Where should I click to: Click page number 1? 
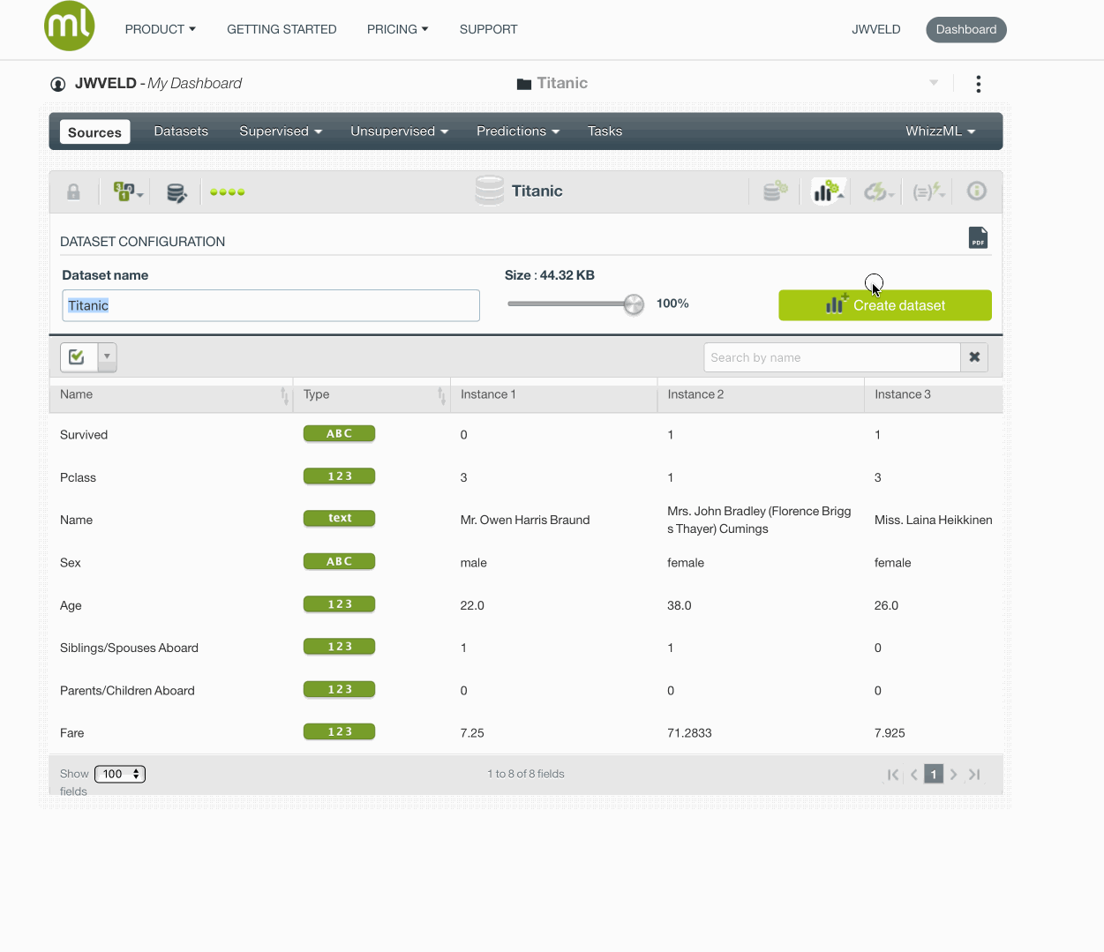(x=934, y=774)
